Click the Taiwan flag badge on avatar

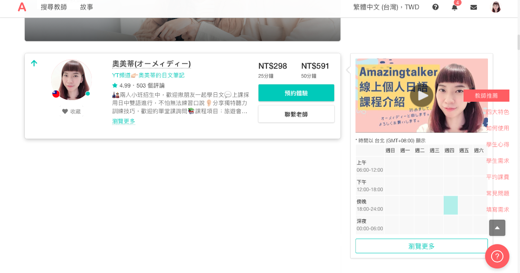pos(56,94)
